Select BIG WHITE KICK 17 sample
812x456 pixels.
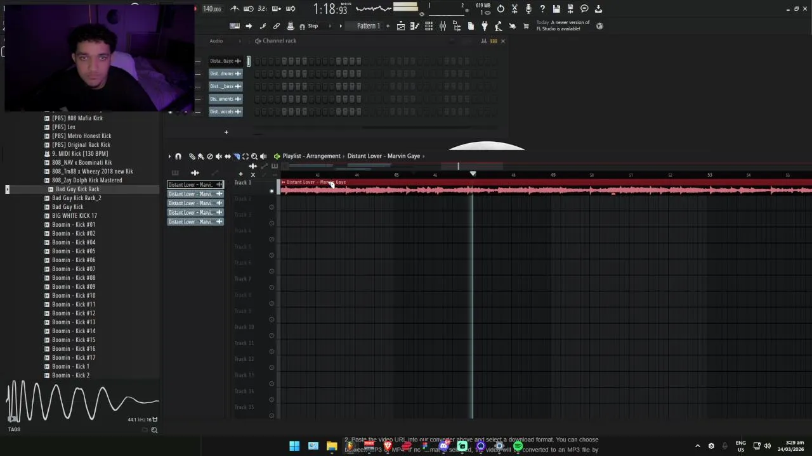(x=74, y=216)
